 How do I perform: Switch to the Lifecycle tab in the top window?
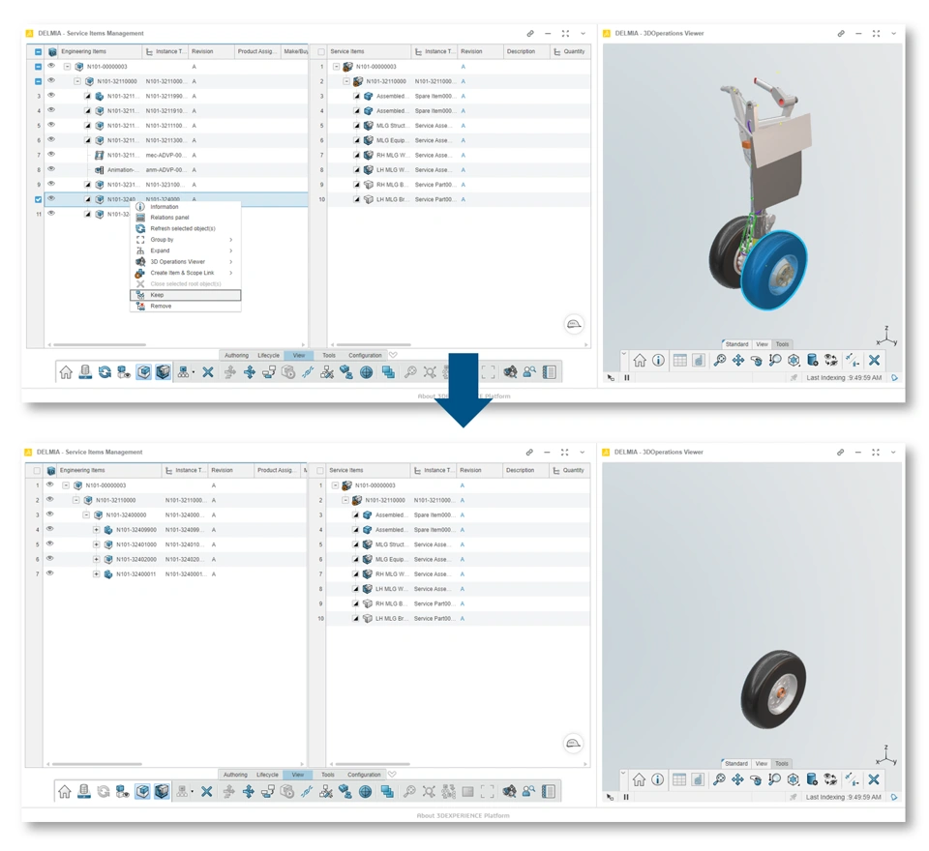tap(268, 355)
